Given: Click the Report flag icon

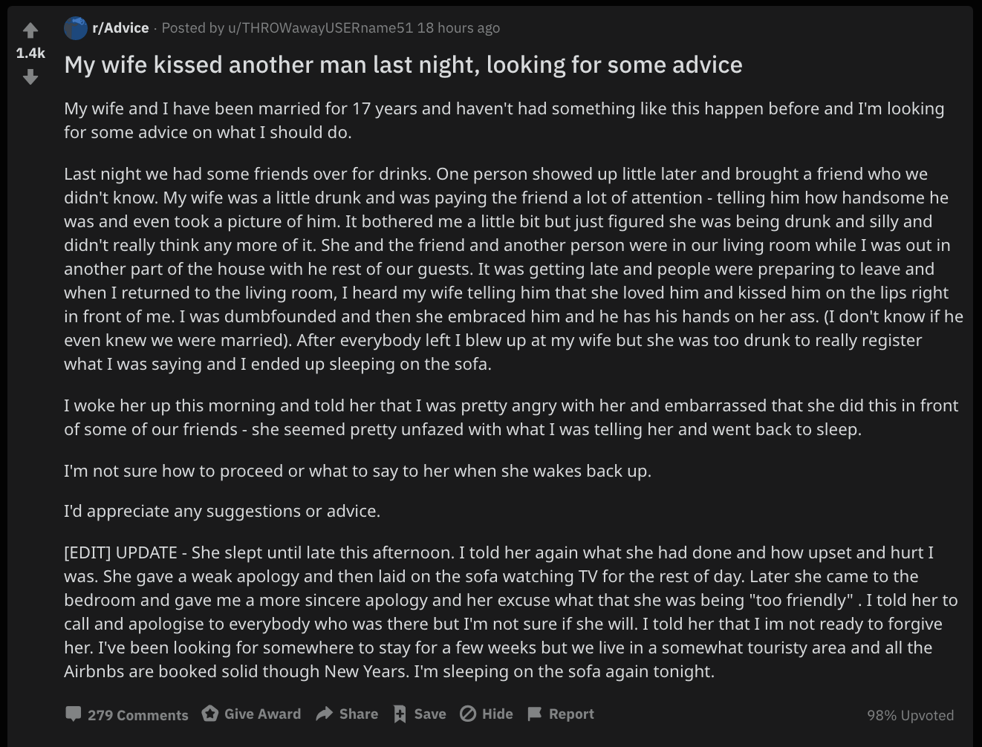Looking at the screenshot, I should point(534,714).
